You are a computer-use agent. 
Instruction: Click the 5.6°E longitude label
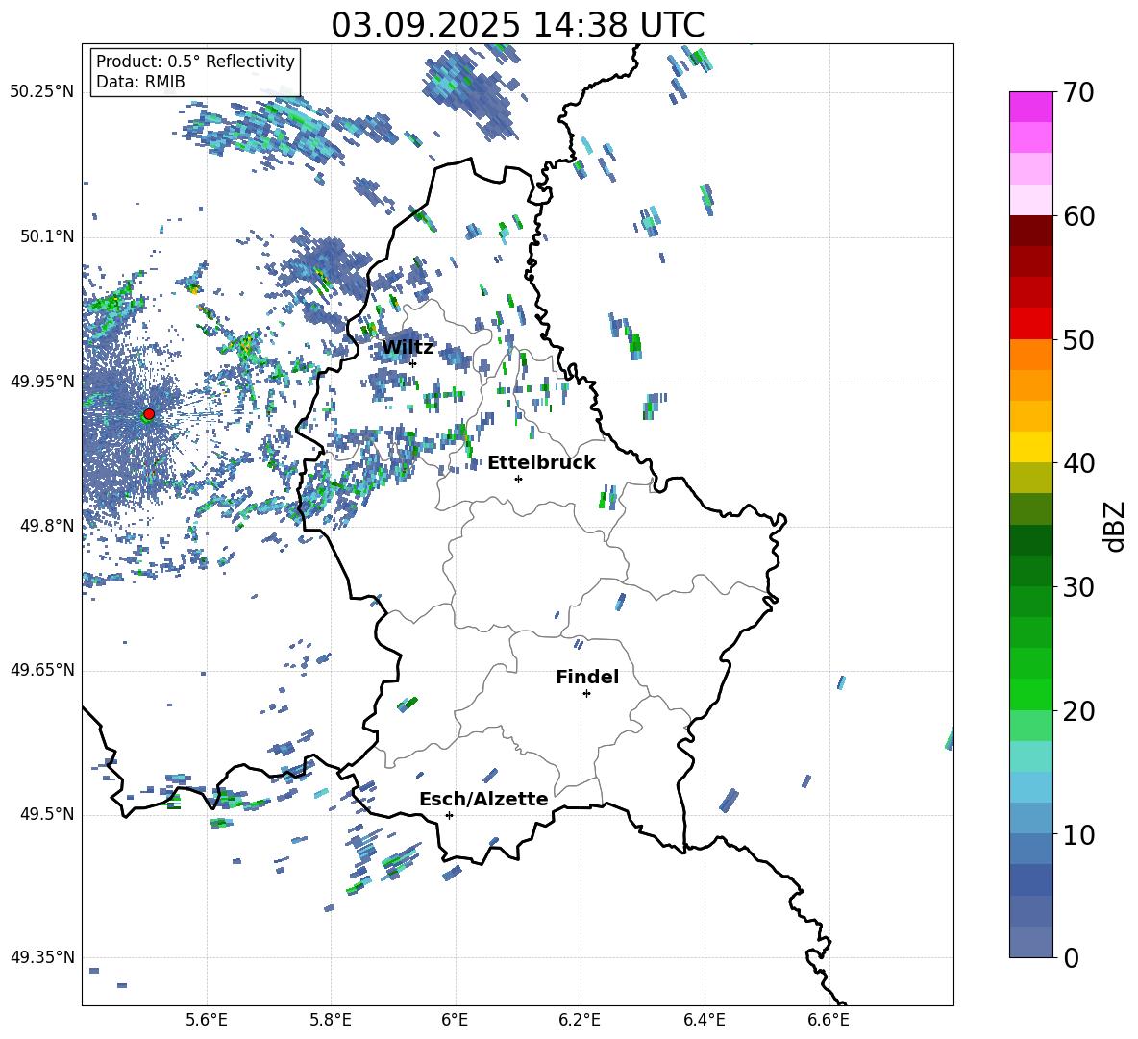pos(207,1020)
